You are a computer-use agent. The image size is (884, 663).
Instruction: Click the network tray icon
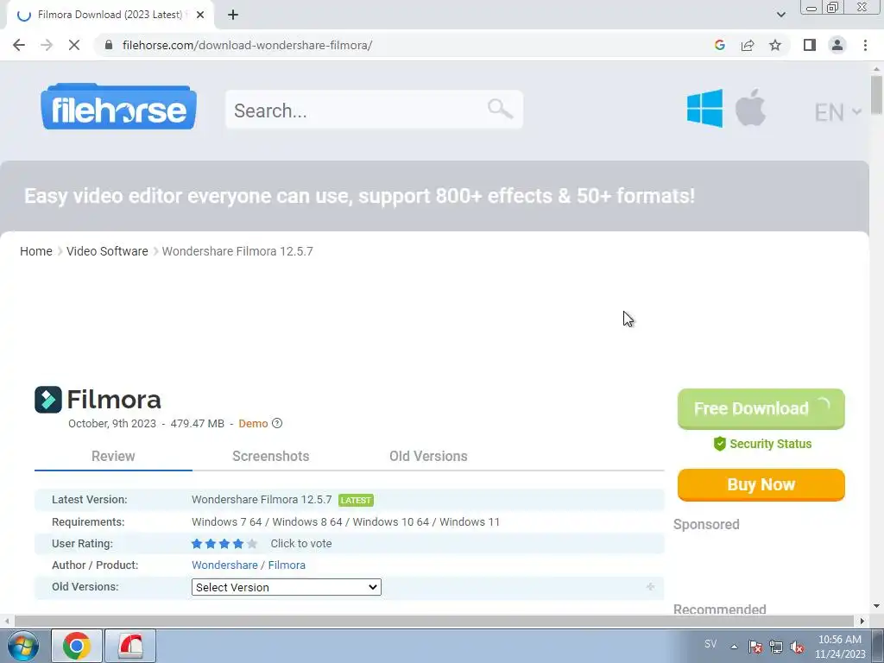[x=776, y=647]
